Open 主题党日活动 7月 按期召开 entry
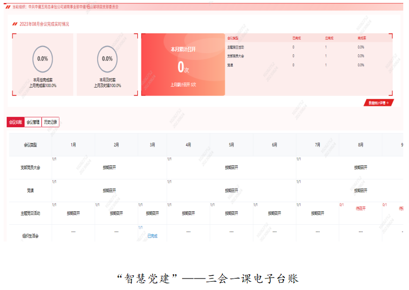Image resolution: width=409 pixels, height=290 pixels. coord(317,213)
